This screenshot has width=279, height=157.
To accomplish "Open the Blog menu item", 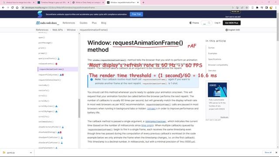I will (x=104, y=23).
